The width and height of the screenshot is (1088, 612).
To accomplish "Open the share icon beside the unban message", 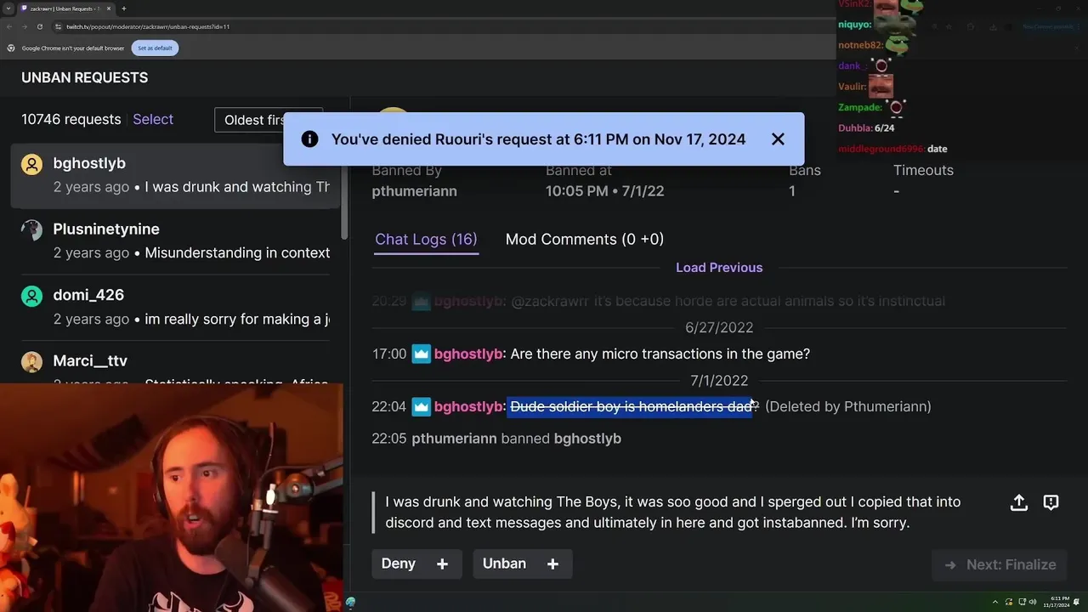I will pyautogui.click(x=1019, y=502).
